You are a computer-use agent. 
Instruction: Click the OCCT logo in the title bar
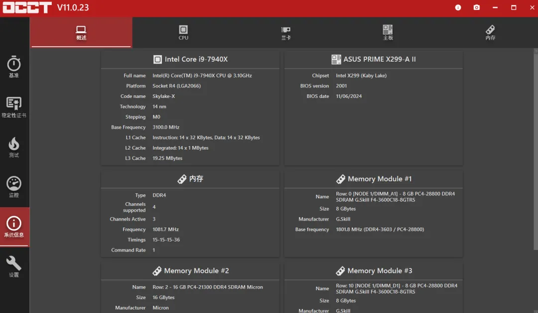point(27,7)
